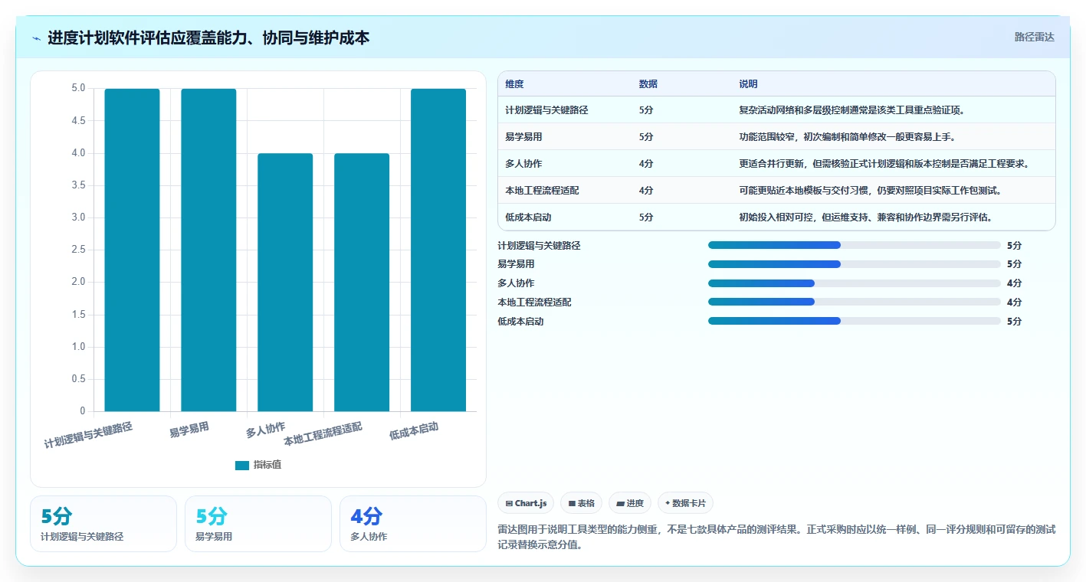Select table cell 易学易用
1086x582 pixels.
click(x=525, y=137)
